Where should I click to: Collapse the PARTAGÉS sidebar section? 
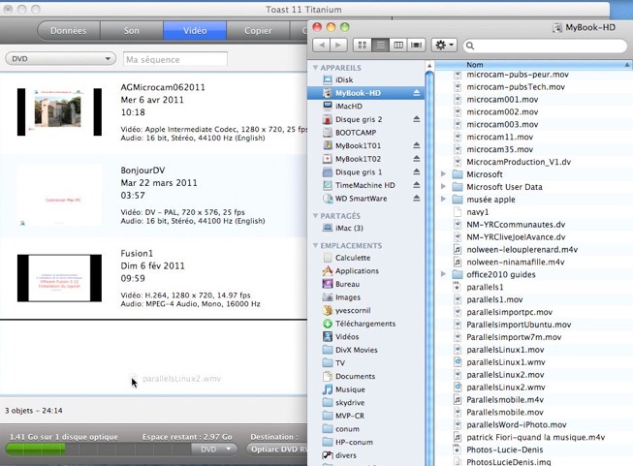tap(315, 216)
